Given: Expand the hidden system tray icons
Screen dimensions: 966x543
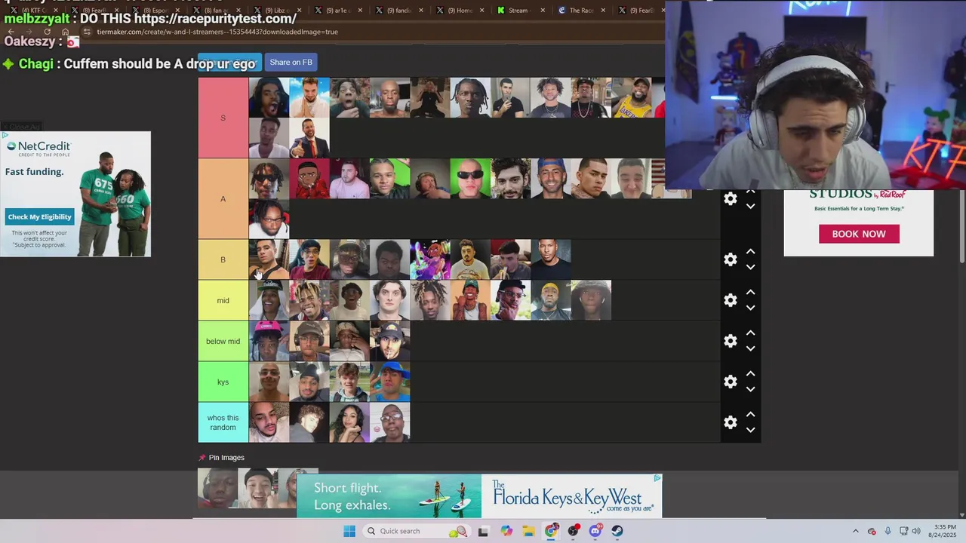Looking at the screenshot, I should [x=855, y=531].
